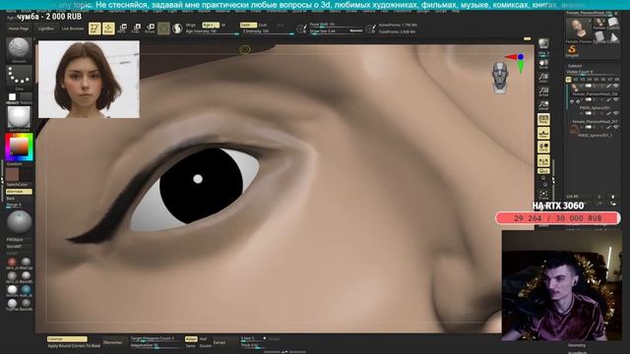Image resolution: width=630 pixels, height=354 pixels.
Task: Adjust the Draw Size slider
Action: [336, 30]
